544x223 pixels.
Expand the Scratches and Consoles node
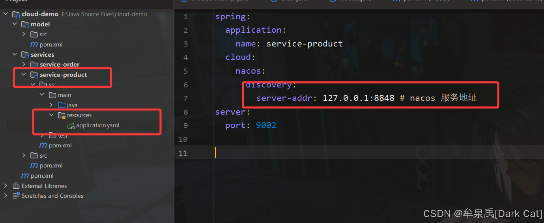[6, 196]
